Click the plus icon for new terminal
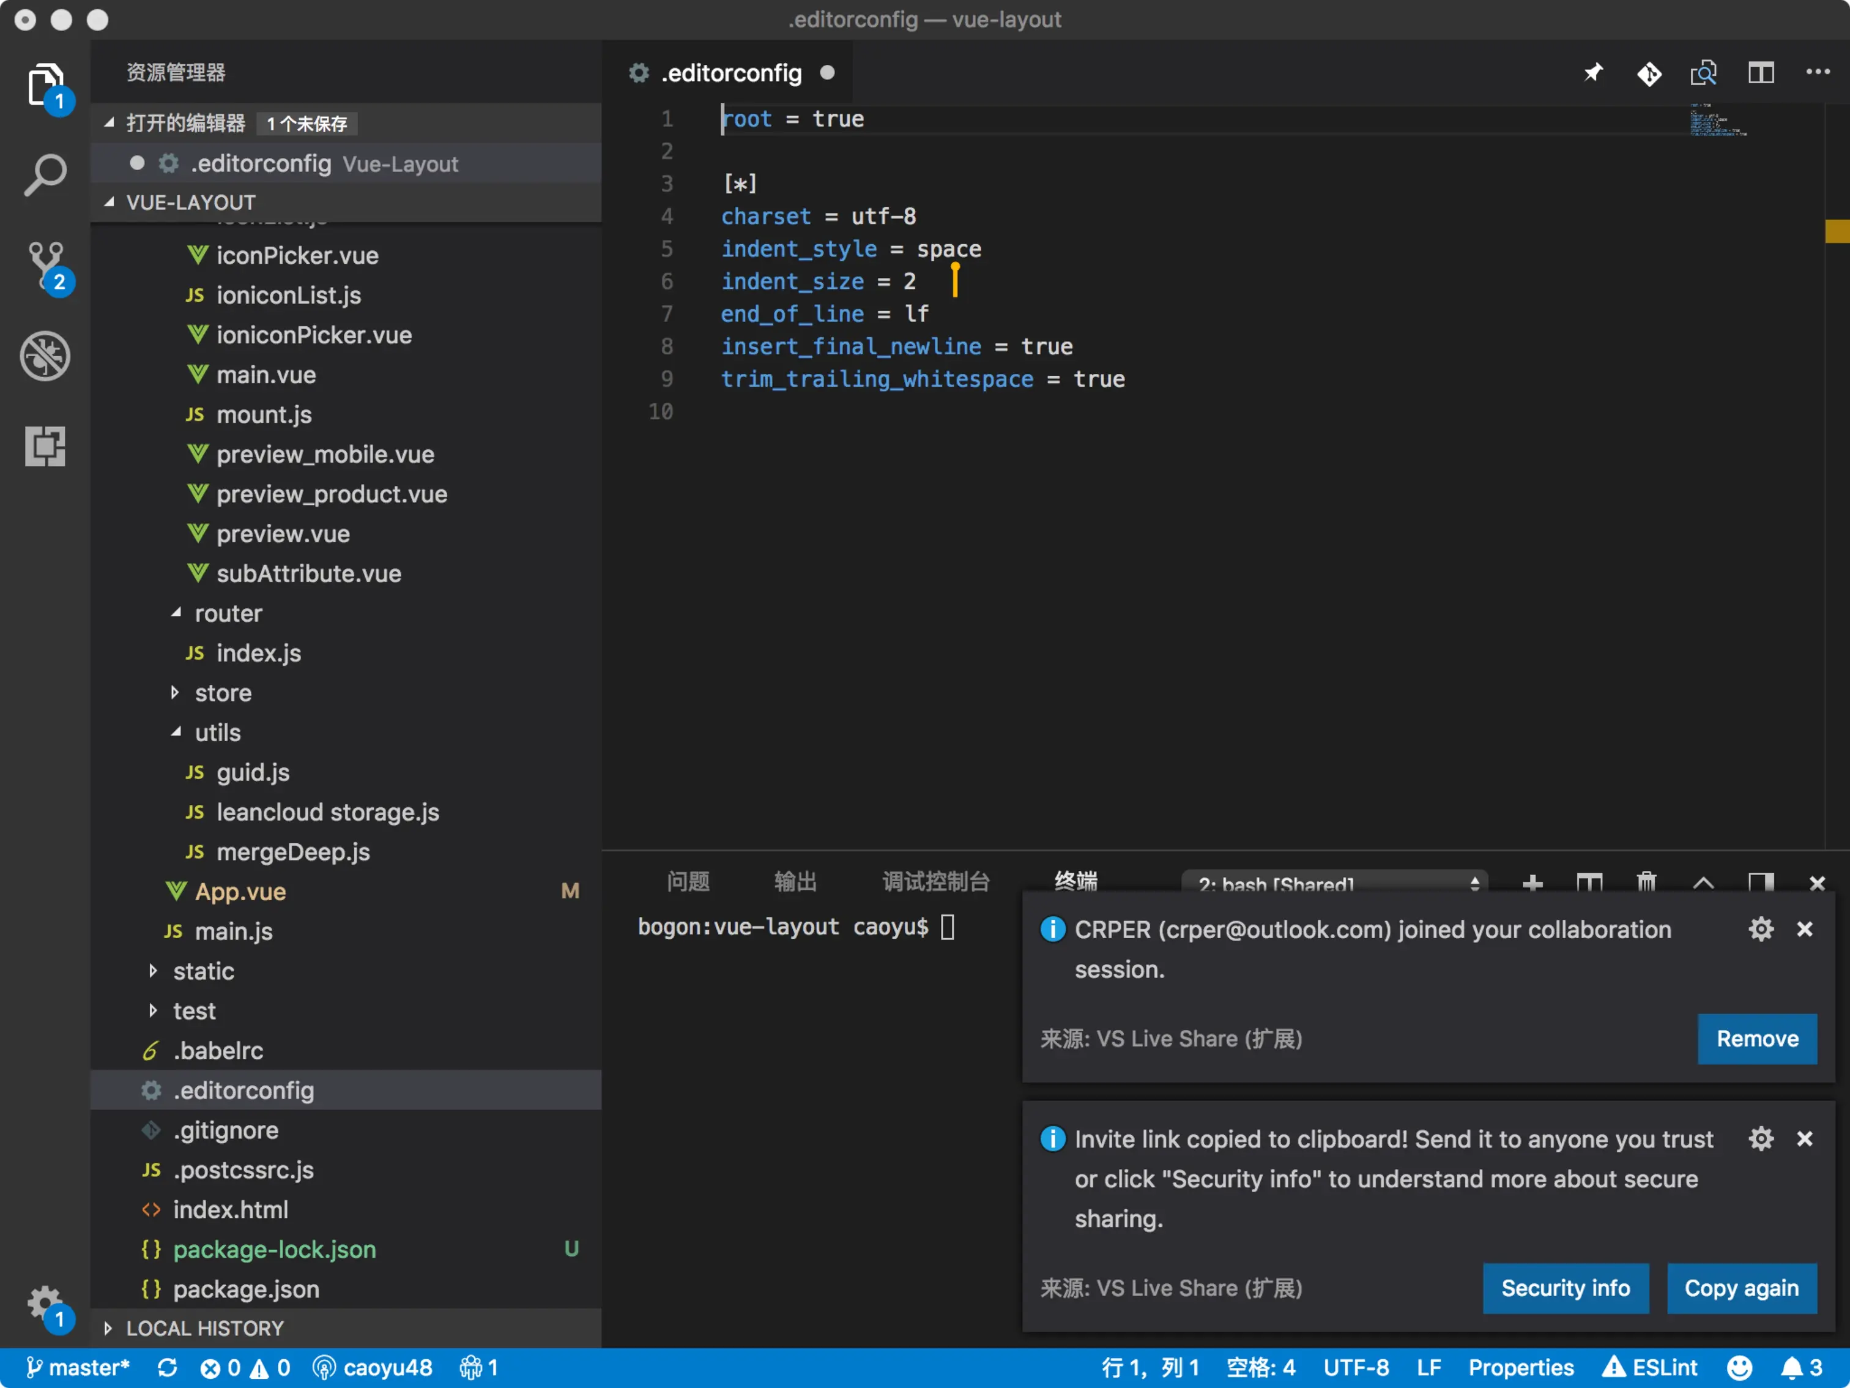This screenshot has width=1850, height=1388. pyautogui.click(x=1532, y=882)
